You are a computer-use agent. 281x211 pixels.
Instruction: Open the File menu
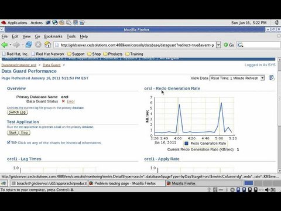[x=5, y=36]
